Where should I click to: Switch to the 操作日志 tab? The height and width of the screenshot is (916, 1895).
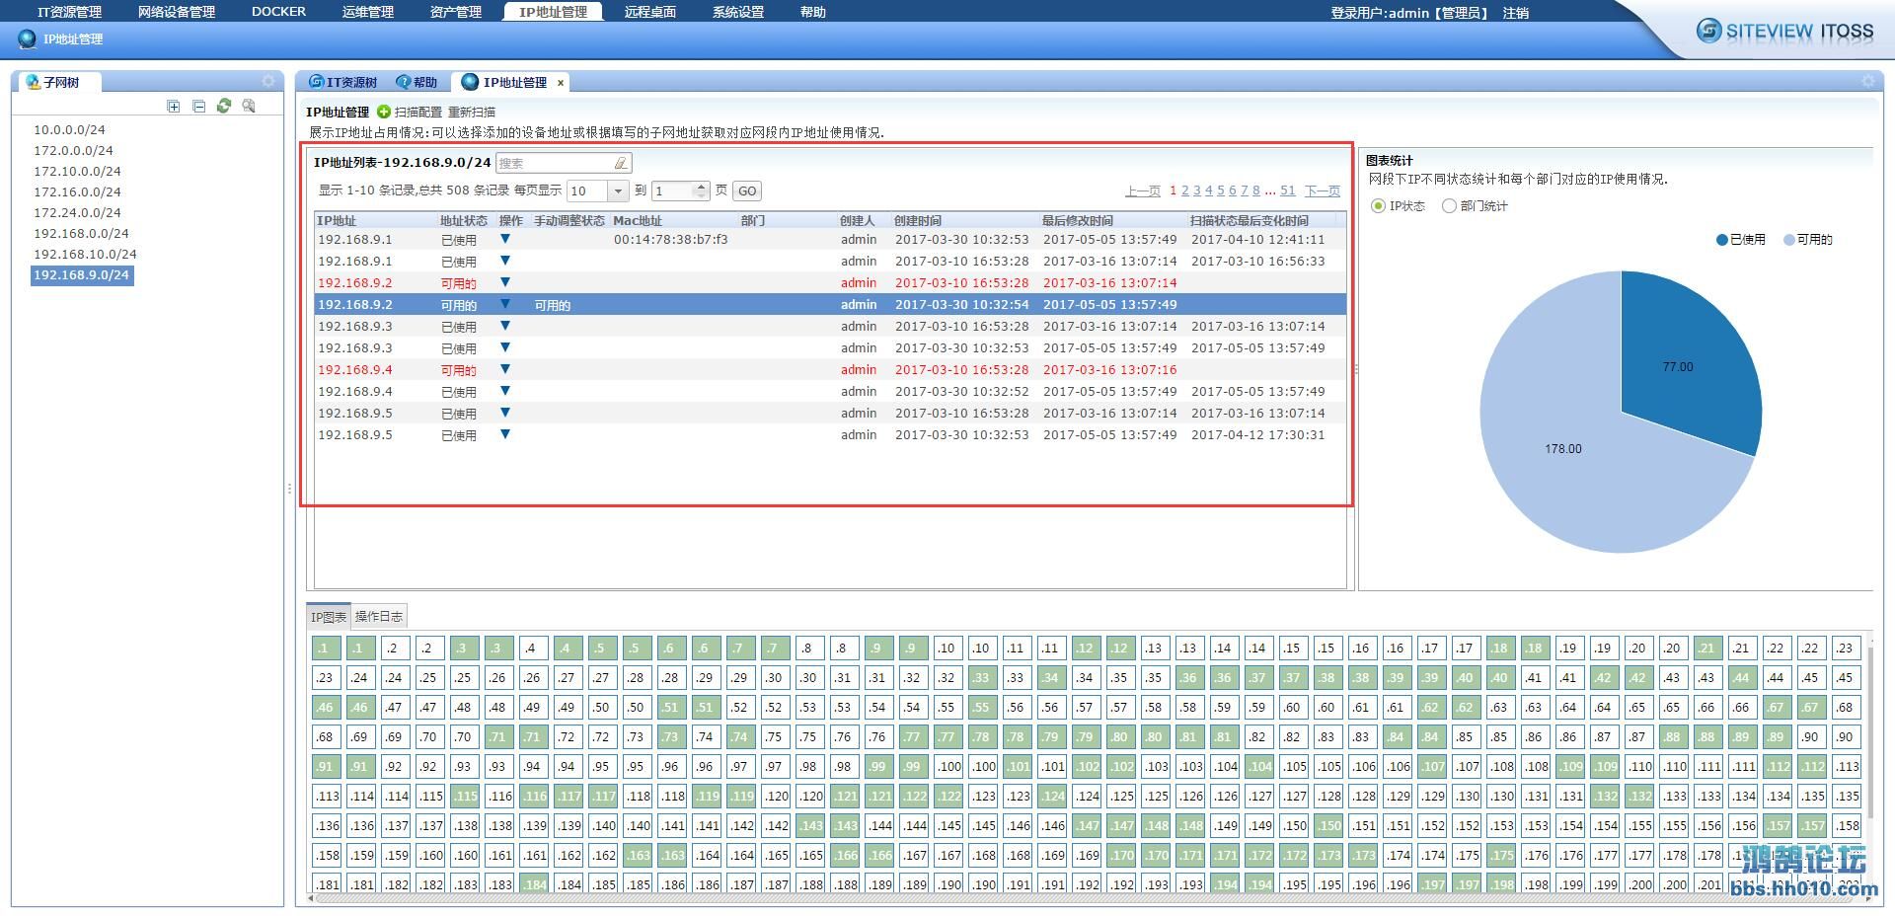[x=379, y=616]
